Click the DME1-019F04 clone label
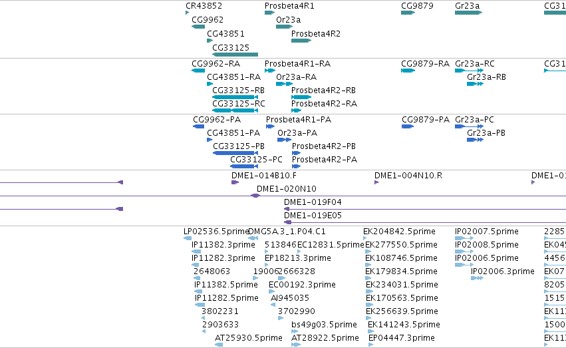Viewport: 566px width, 348px height. coord(313,202)
